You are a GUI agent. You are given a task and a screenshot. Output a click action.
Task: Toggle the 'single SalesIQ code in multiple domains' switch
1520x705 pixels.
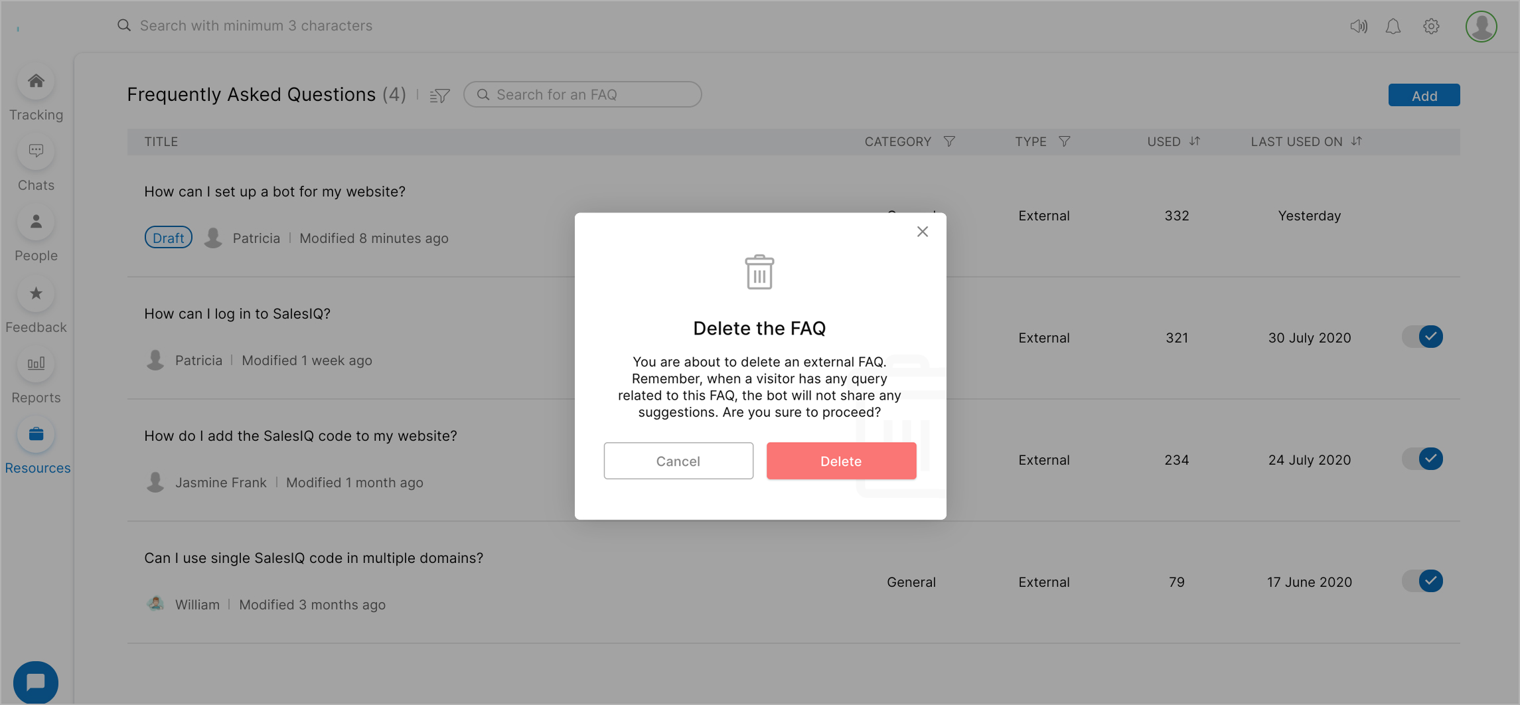point(1422,581)
